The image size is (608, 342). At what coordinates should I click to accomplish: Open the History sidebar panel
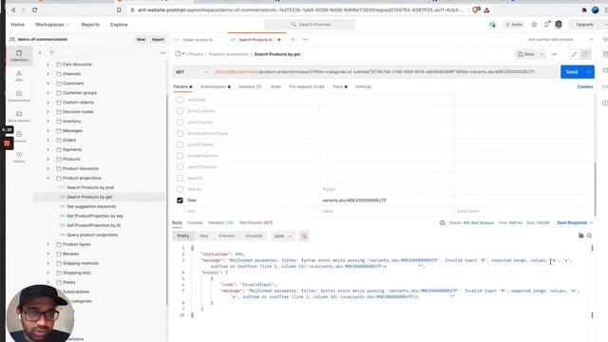[x=19, y=157]
